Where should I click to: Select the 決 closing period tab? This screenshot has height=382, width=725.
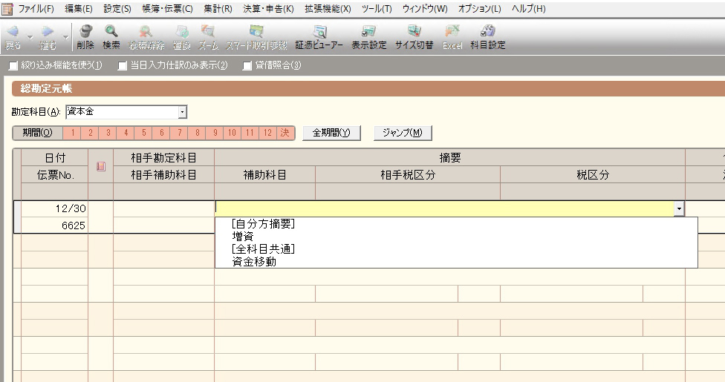pos(285,133)
